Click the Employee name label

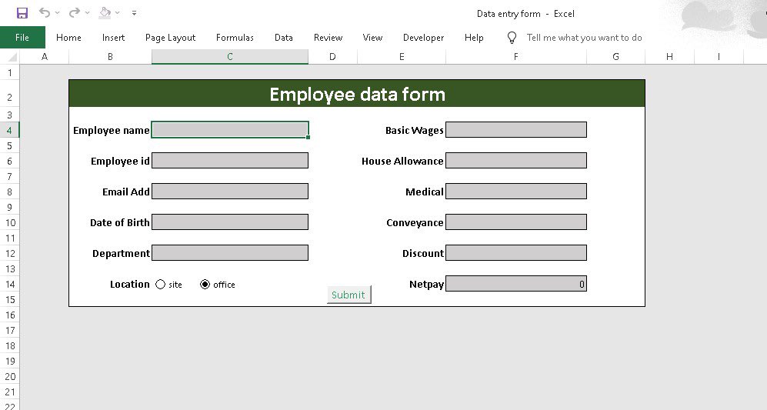(x=112, y=130)
